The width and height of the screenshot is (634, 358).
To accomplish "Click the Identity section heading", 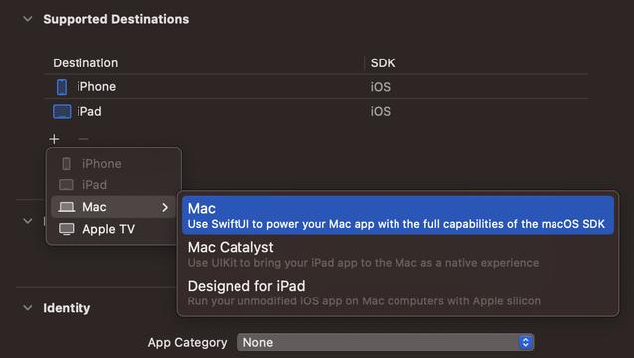I will tap(67, 308).
